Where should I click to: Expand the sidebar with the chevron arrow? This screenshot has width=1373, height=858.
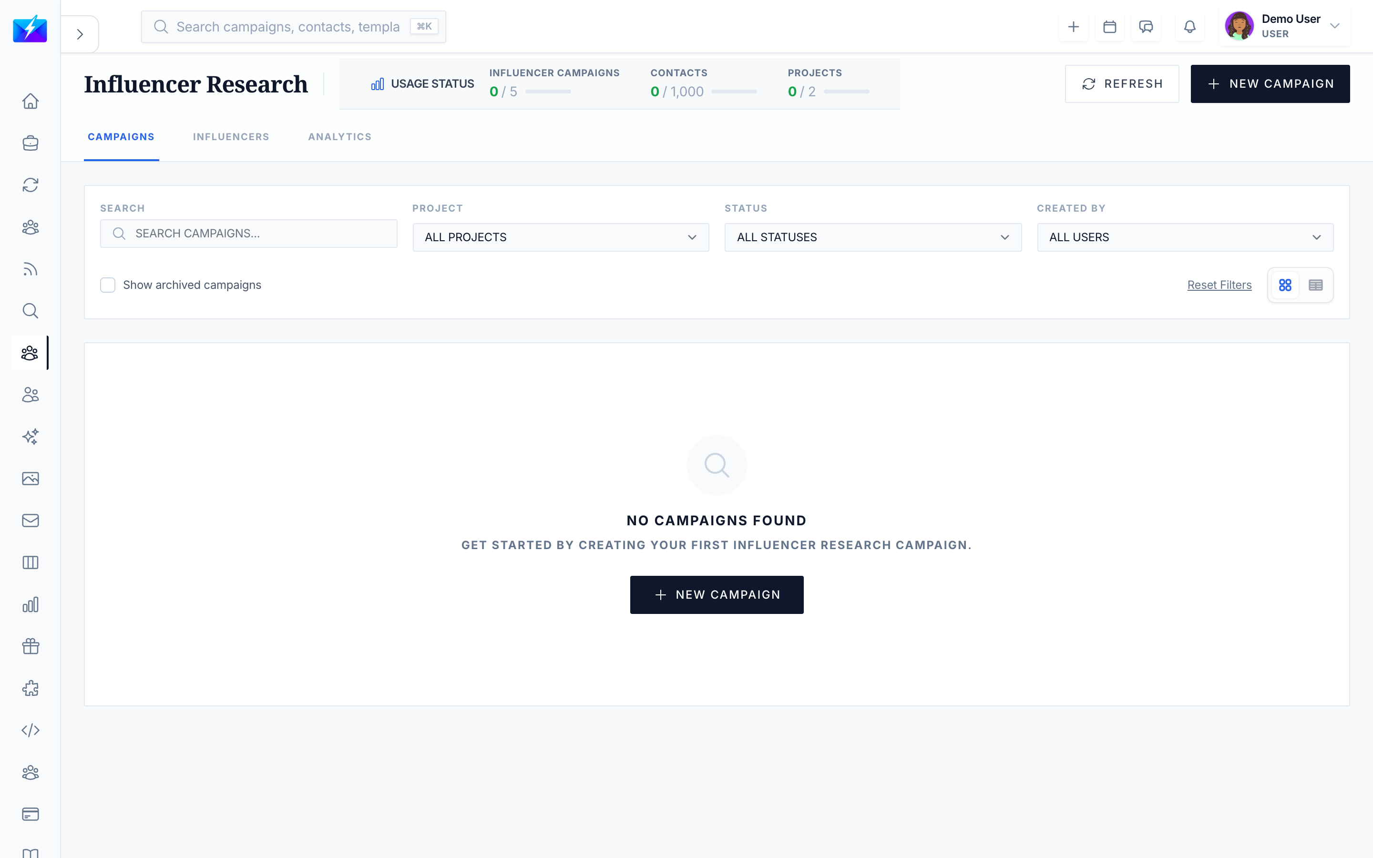click(80, 34)
